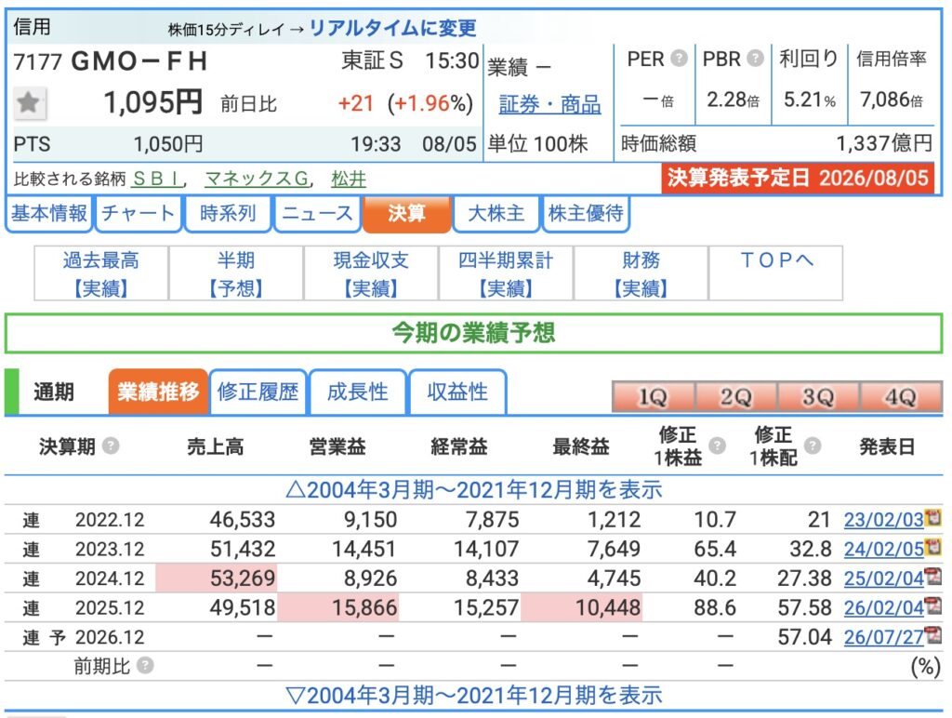Select the PTS price 1,050円
The height and width of the screenshot is (718, 952).
coord(168,144)
